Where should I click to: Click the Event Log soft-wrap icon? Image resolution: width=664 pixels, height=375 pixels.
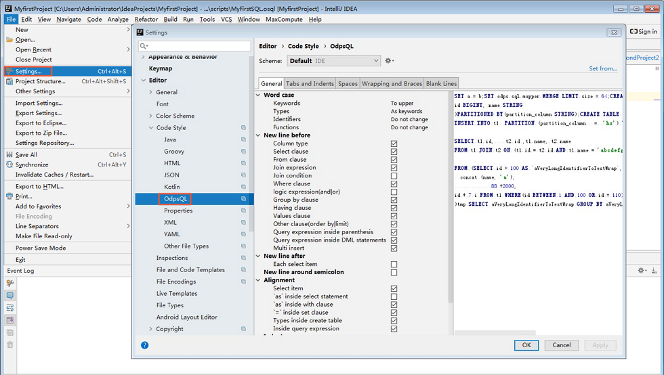coord(10,308)
